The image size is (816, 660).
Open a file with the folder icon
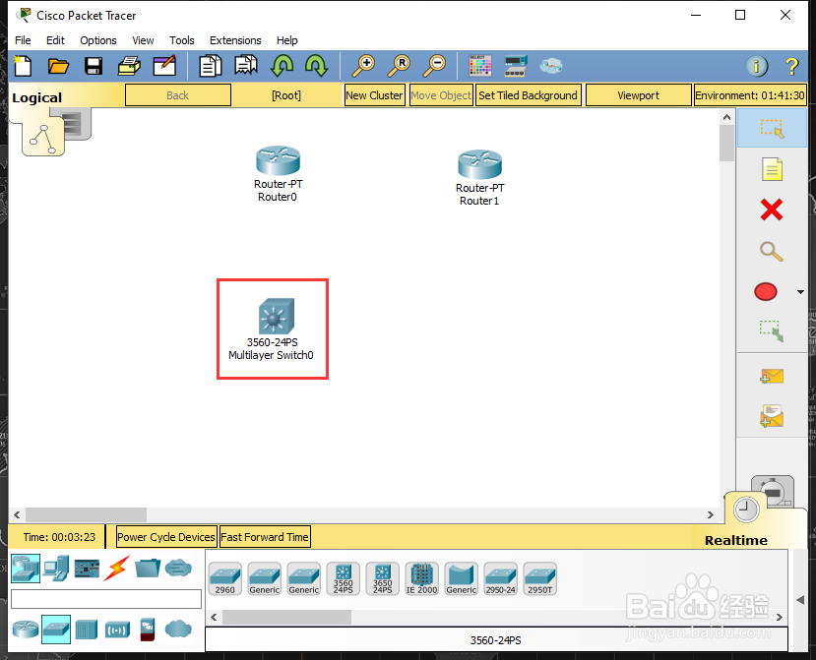point(58,66)
